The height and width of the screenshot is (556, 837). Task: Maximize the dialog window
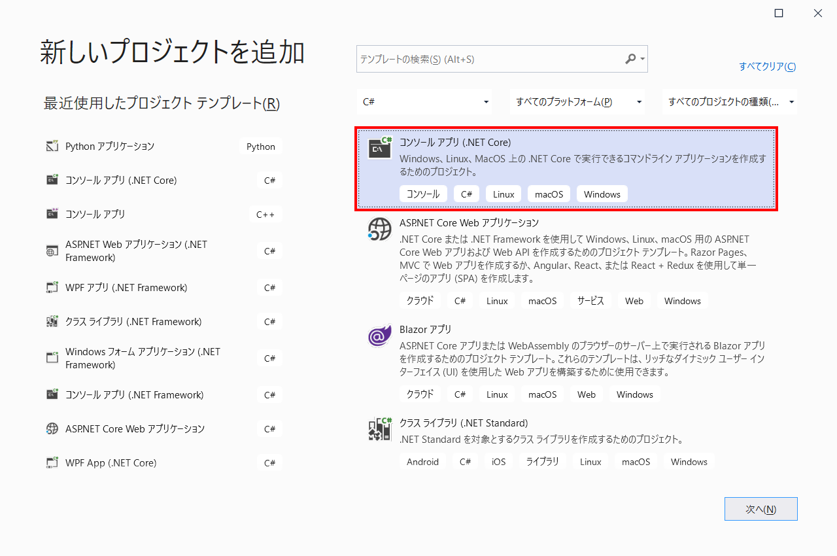(779, 13)
